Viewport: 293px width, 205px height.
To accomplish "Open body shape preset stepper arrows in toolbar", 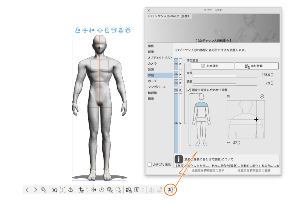I will coord(143,190).
